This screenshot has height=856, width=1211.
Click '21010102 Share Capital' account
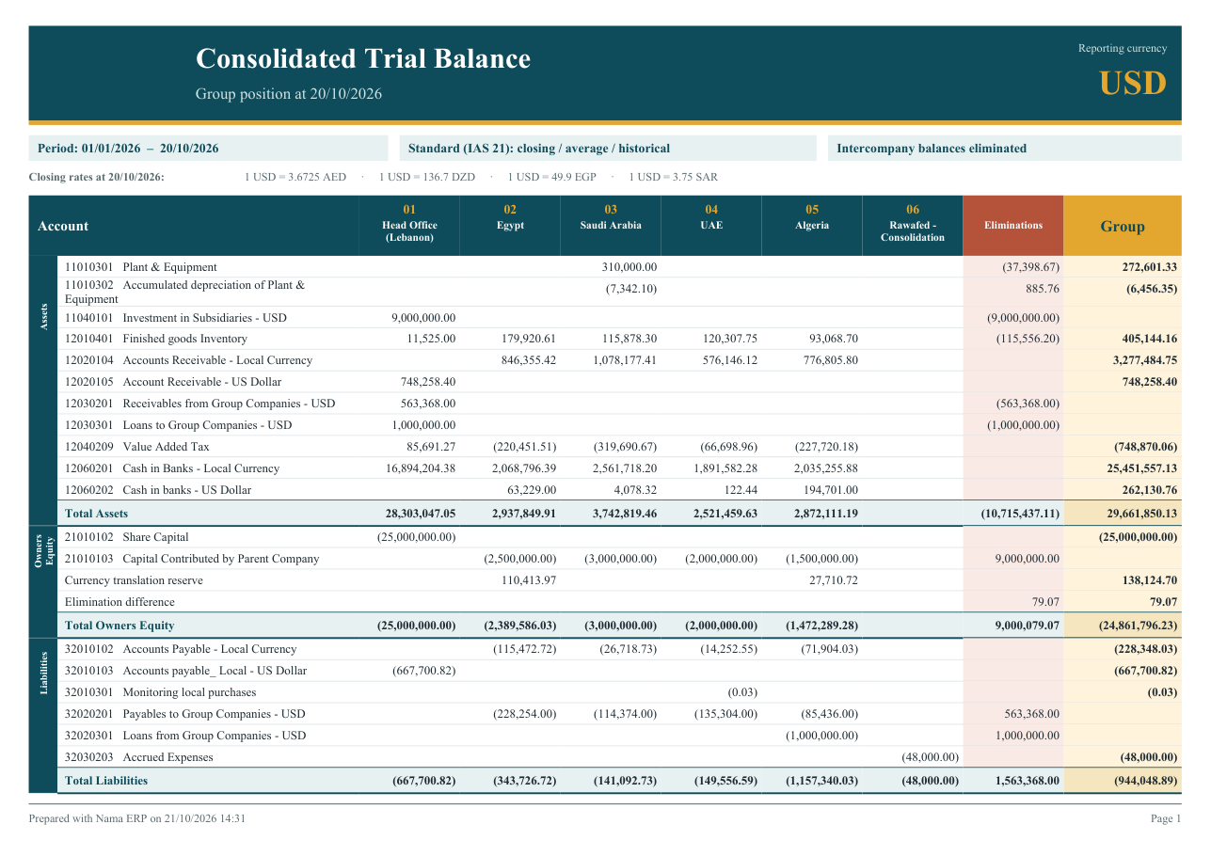[x=127, y=537]
